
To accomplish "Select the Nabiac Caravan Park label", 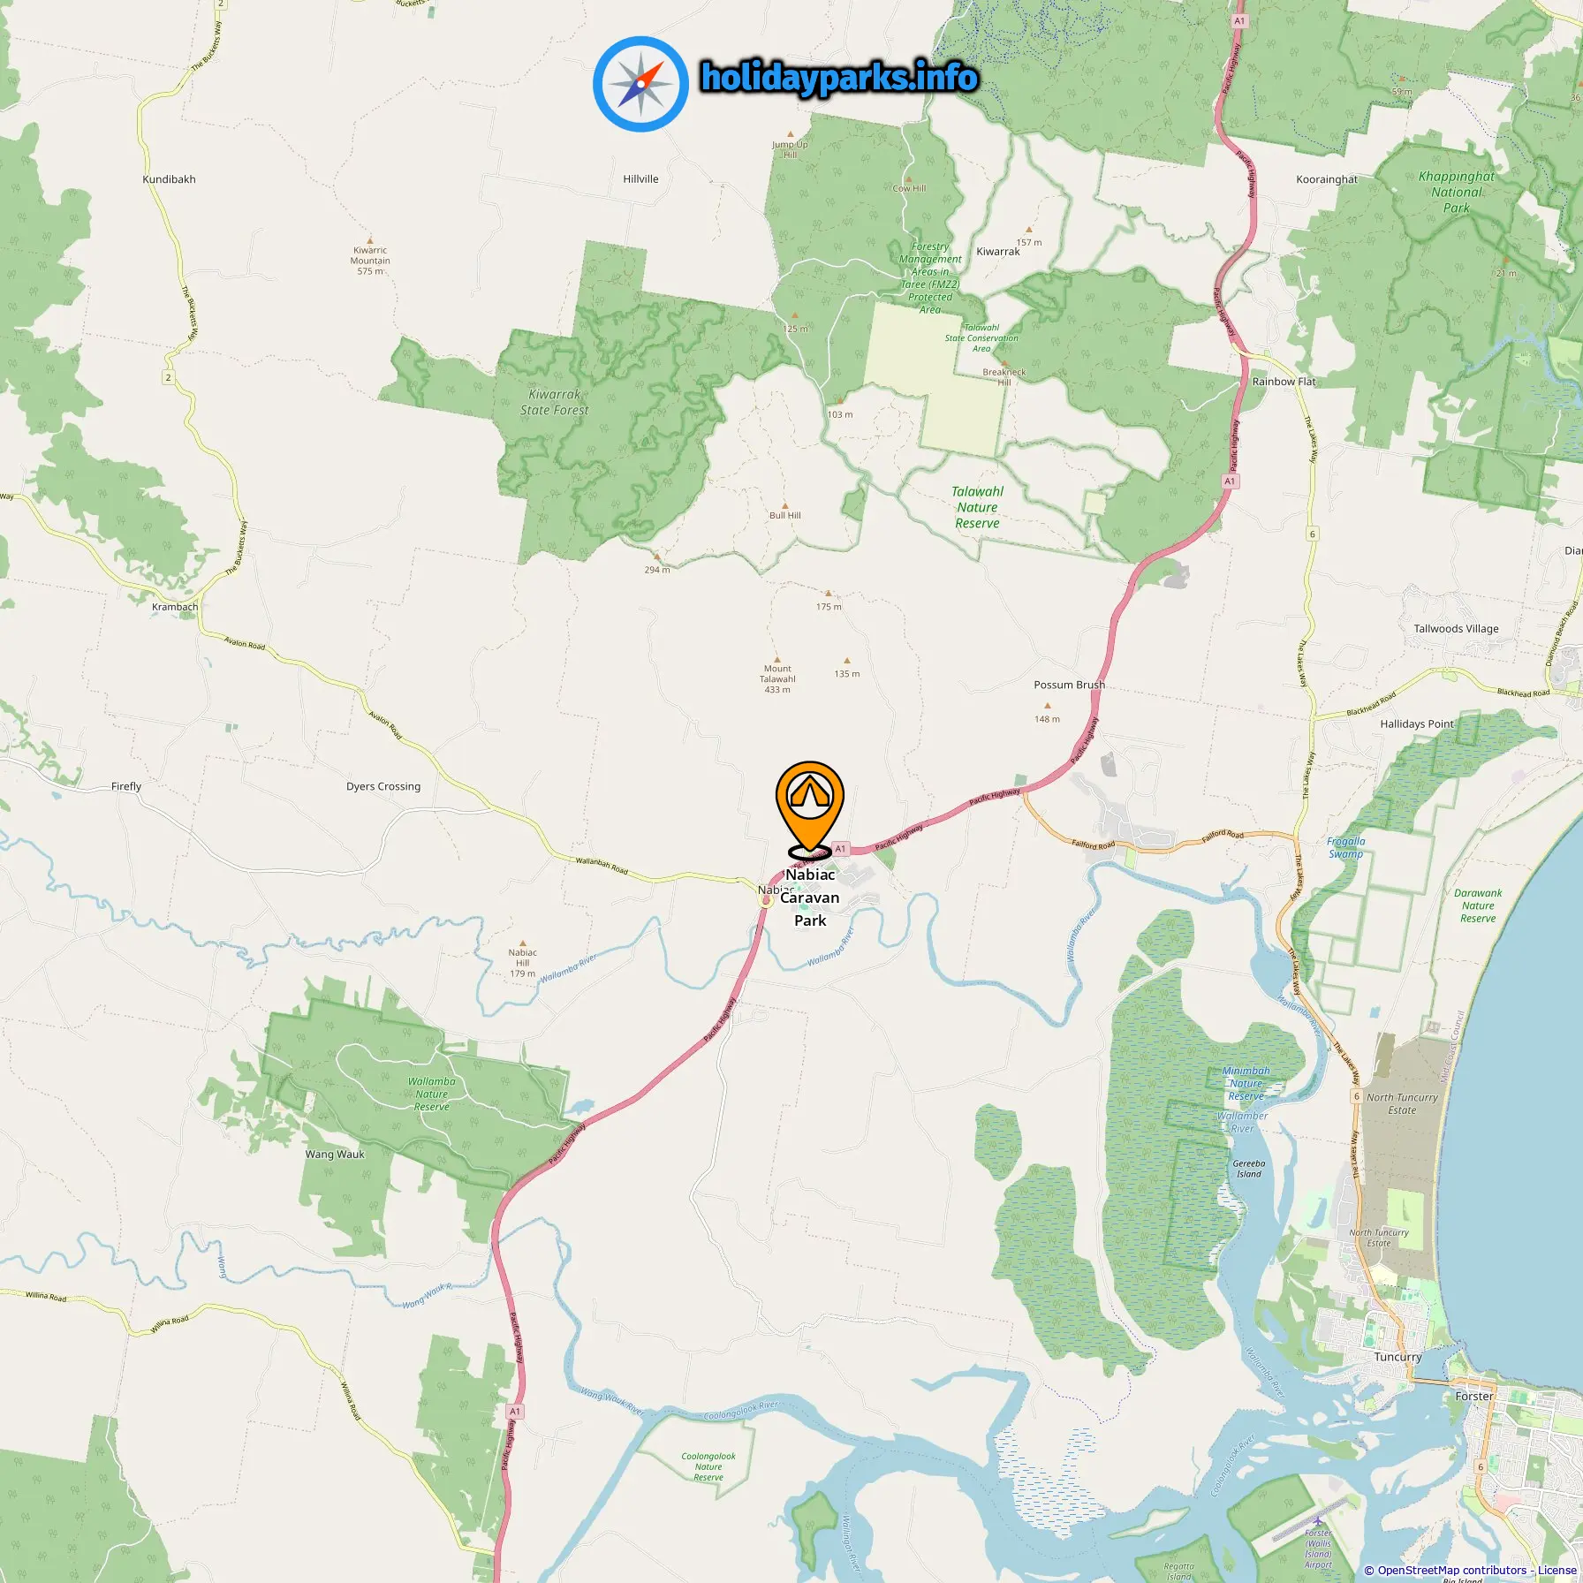I will click(x=810, y=898).
